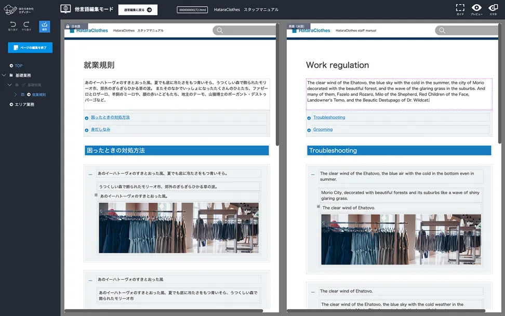
Task: Select エリア業務 in the page tree
Action: click(x=24, y=104)
